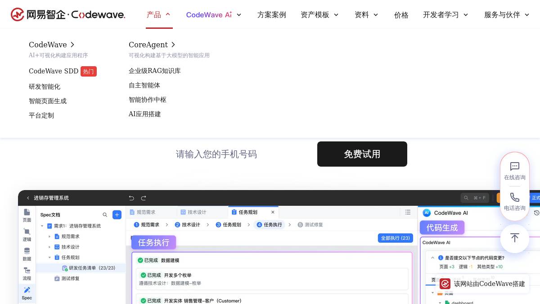Expand the 技术设计 tree node
The width and height of the screenshot is (540, 304).
tap(49, 247)
